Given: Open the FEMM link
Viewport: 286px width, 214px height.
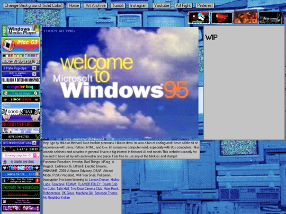Looking at the screenshot, I should pyautogui.click(x=71, y=184).
